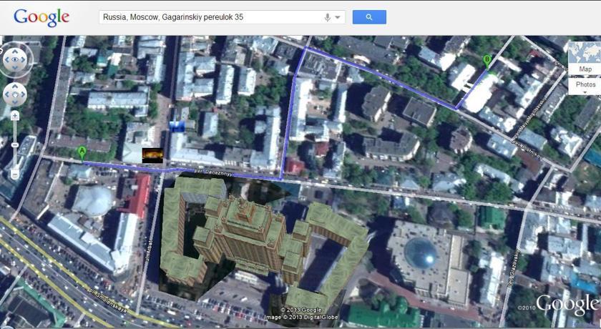This screenshot has height=329, width=601.
Task: Open the blue photo thumbnail on map
Action: [x=177, y=126]
